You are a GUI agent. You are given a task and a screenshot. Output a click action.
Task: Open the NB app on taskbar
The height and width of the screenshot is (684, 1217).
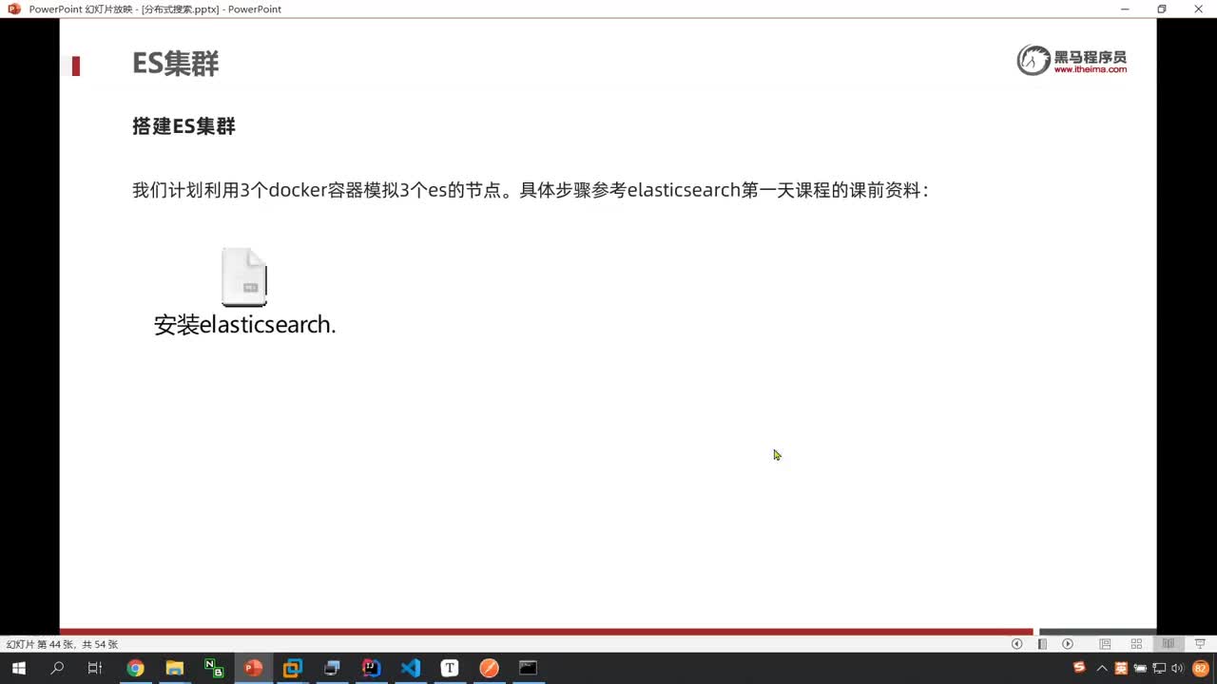coord(214,668)
